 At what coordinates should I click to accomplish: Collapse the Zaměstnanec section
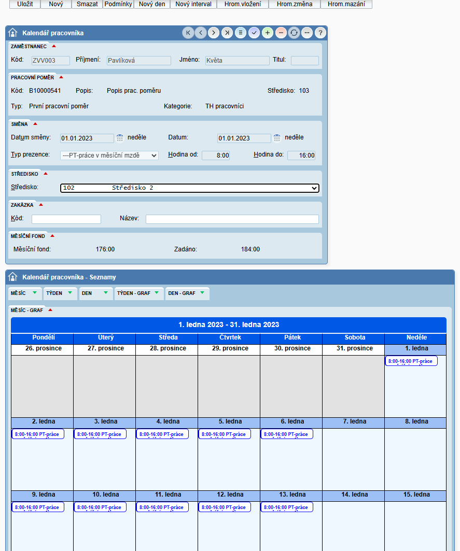pos(54,46)
